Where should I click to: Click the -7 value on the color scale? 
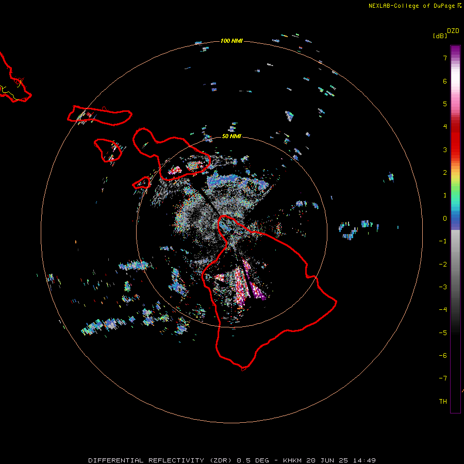point(443,378)
